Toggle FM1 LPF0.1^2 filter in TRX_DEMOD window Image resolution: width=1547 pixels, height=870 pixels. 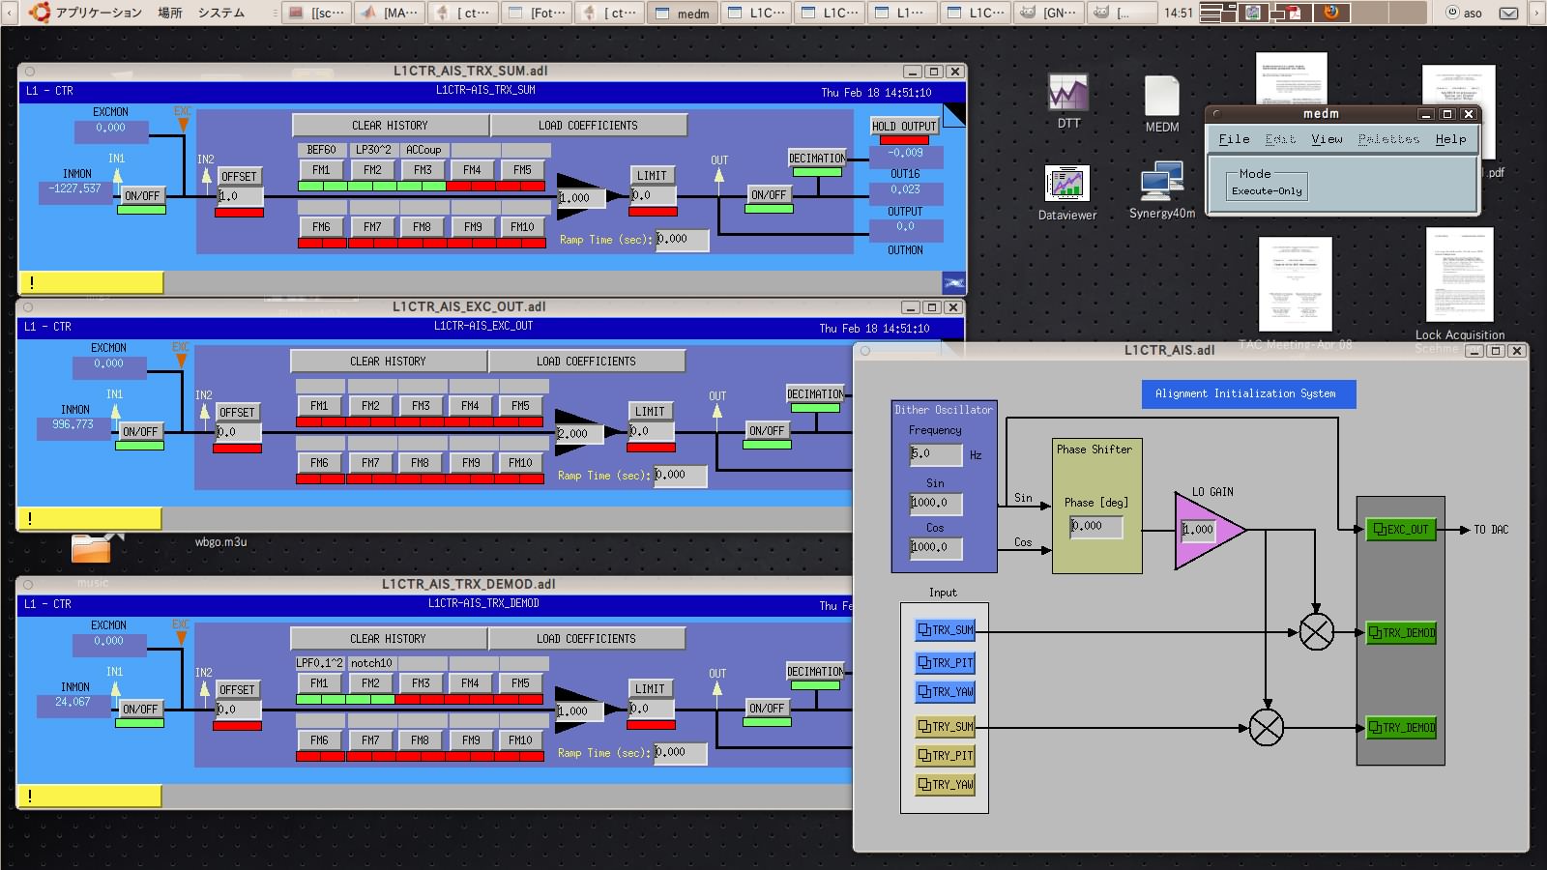[x=319, y=682]
